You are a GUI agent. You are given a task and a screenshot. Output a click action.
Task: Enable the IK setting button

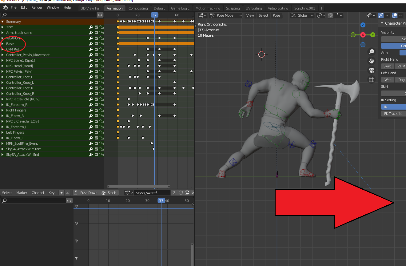tap(393, 107)
